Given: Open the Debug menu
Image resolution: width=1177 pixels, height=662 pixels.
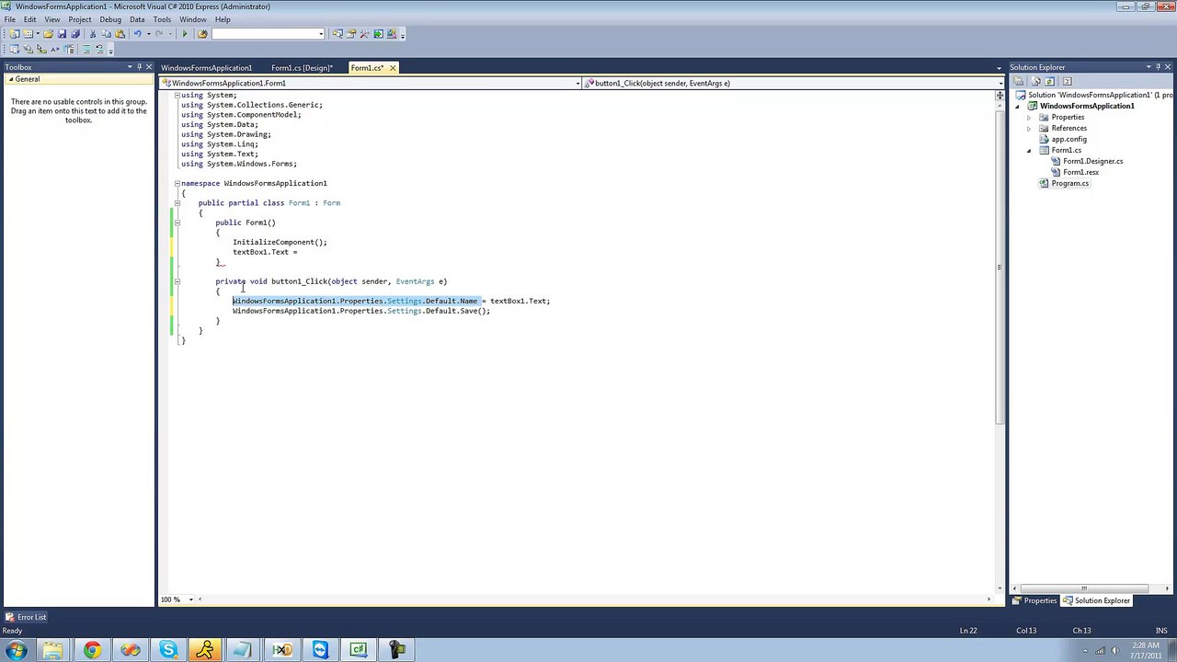Looking at the screenshot, I should pos(110,19).
